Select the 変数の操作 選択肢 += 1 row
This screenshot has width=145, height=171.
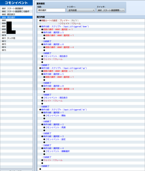click(x=91, y=29)
